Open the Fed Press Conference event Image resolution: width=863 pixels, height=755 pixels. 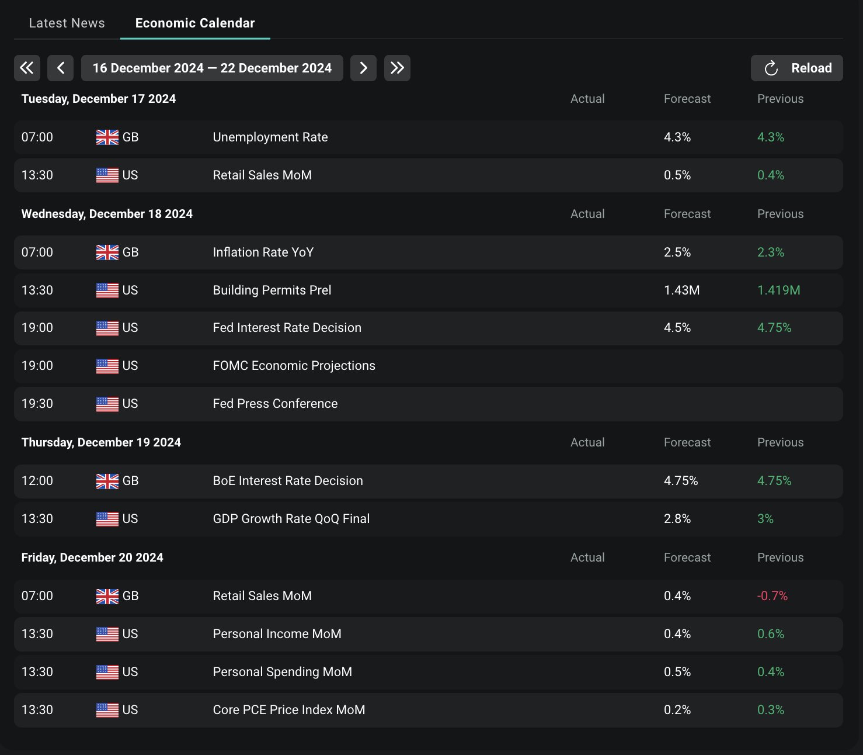[x=275, y=404]
